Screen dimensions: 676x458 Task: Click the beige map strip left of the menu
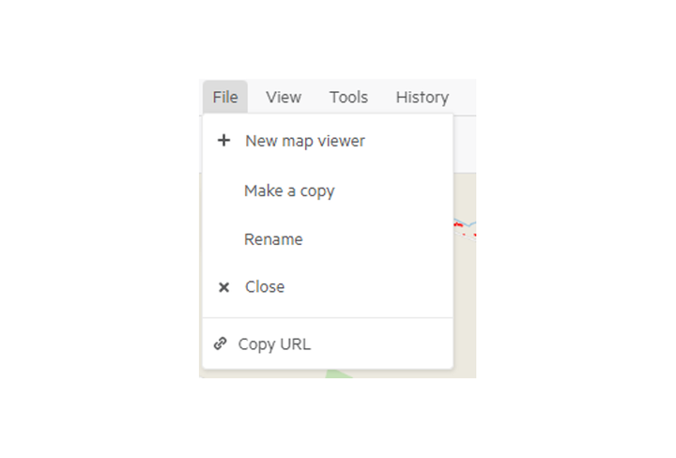coord(201,275)
